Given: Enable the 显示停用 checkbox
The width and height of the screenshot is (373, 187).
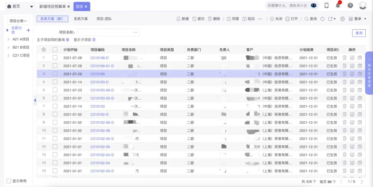Looking at the screenshot, I should pos(9,181).
